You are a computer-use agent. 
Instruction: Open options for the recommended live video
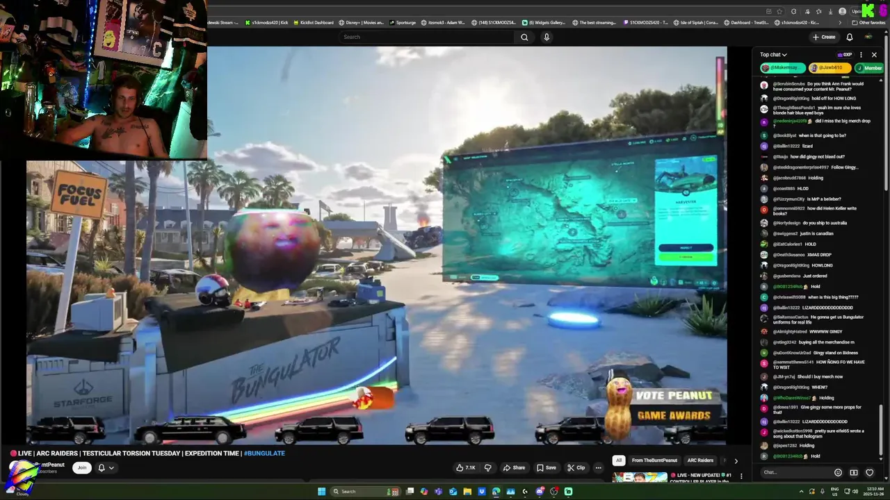pos(741,476)
